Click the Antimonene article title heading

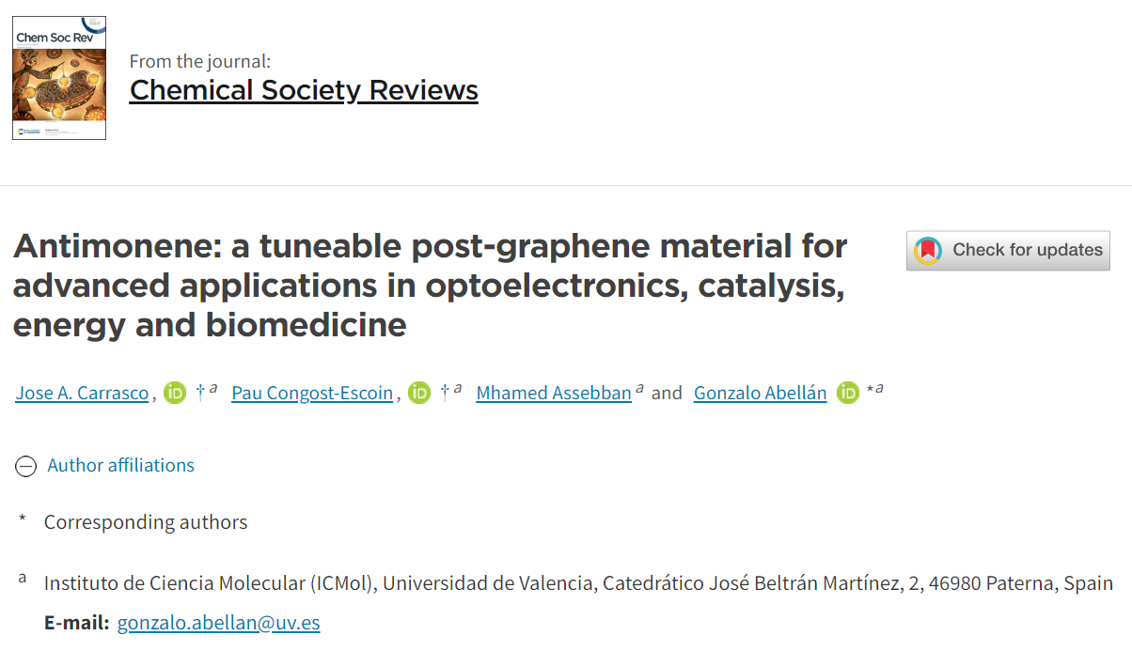431,286
